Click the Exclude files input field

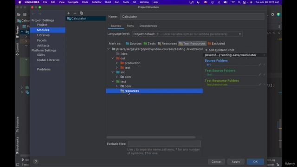(164, 144)
